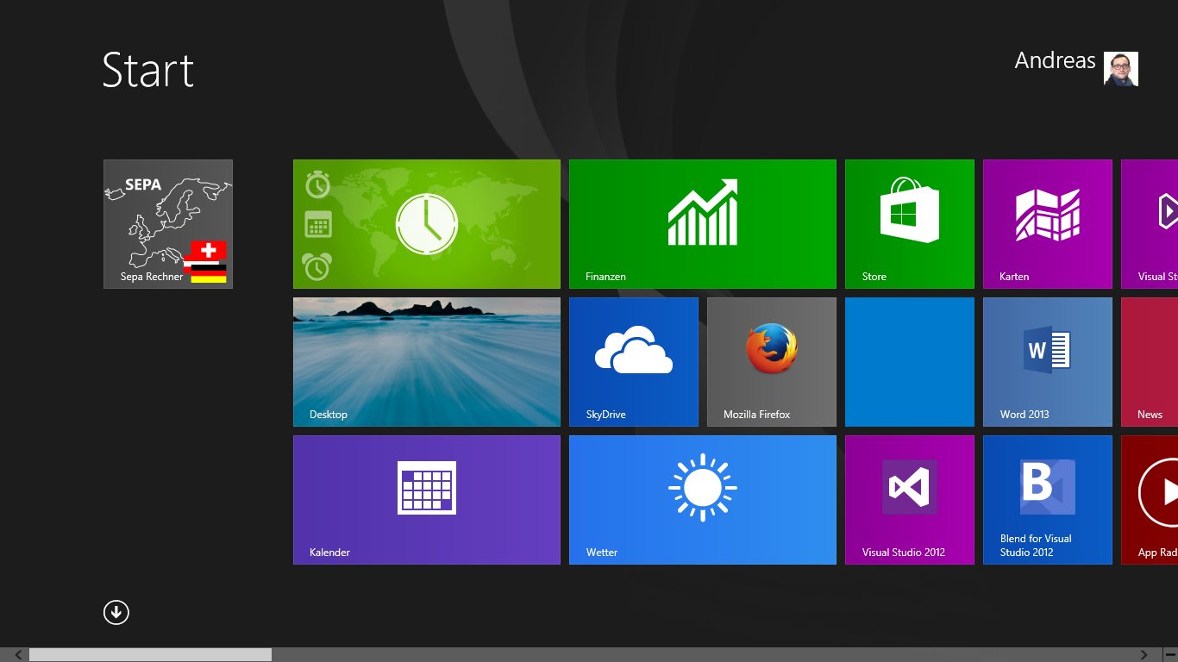Open the News tile
Screen dimensions: 1178x662
tap(1150, 362)
